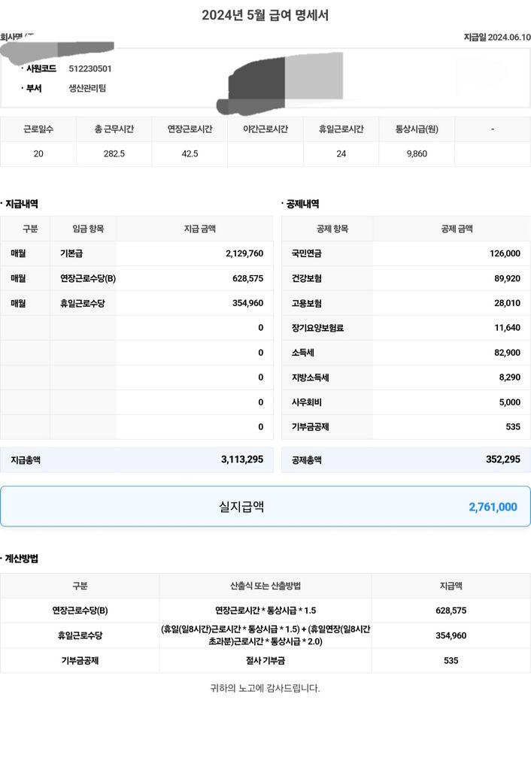Click the 지급일 2024.06.10 payment date
531x782 pixels.
click(x=497, y=38)
